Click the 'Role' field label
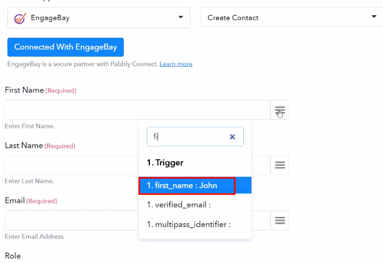 tap(13, 256)
